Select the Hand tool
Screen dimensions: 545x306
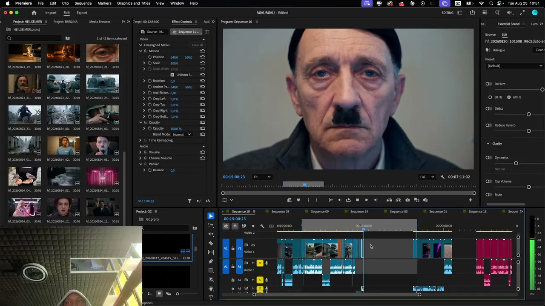pos(211,289)
